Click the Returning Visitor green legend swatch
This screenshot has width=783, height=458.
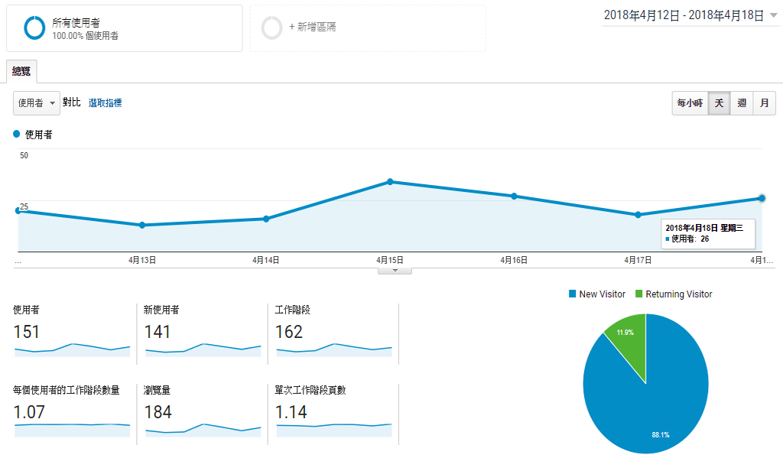(x=638, y=294)
